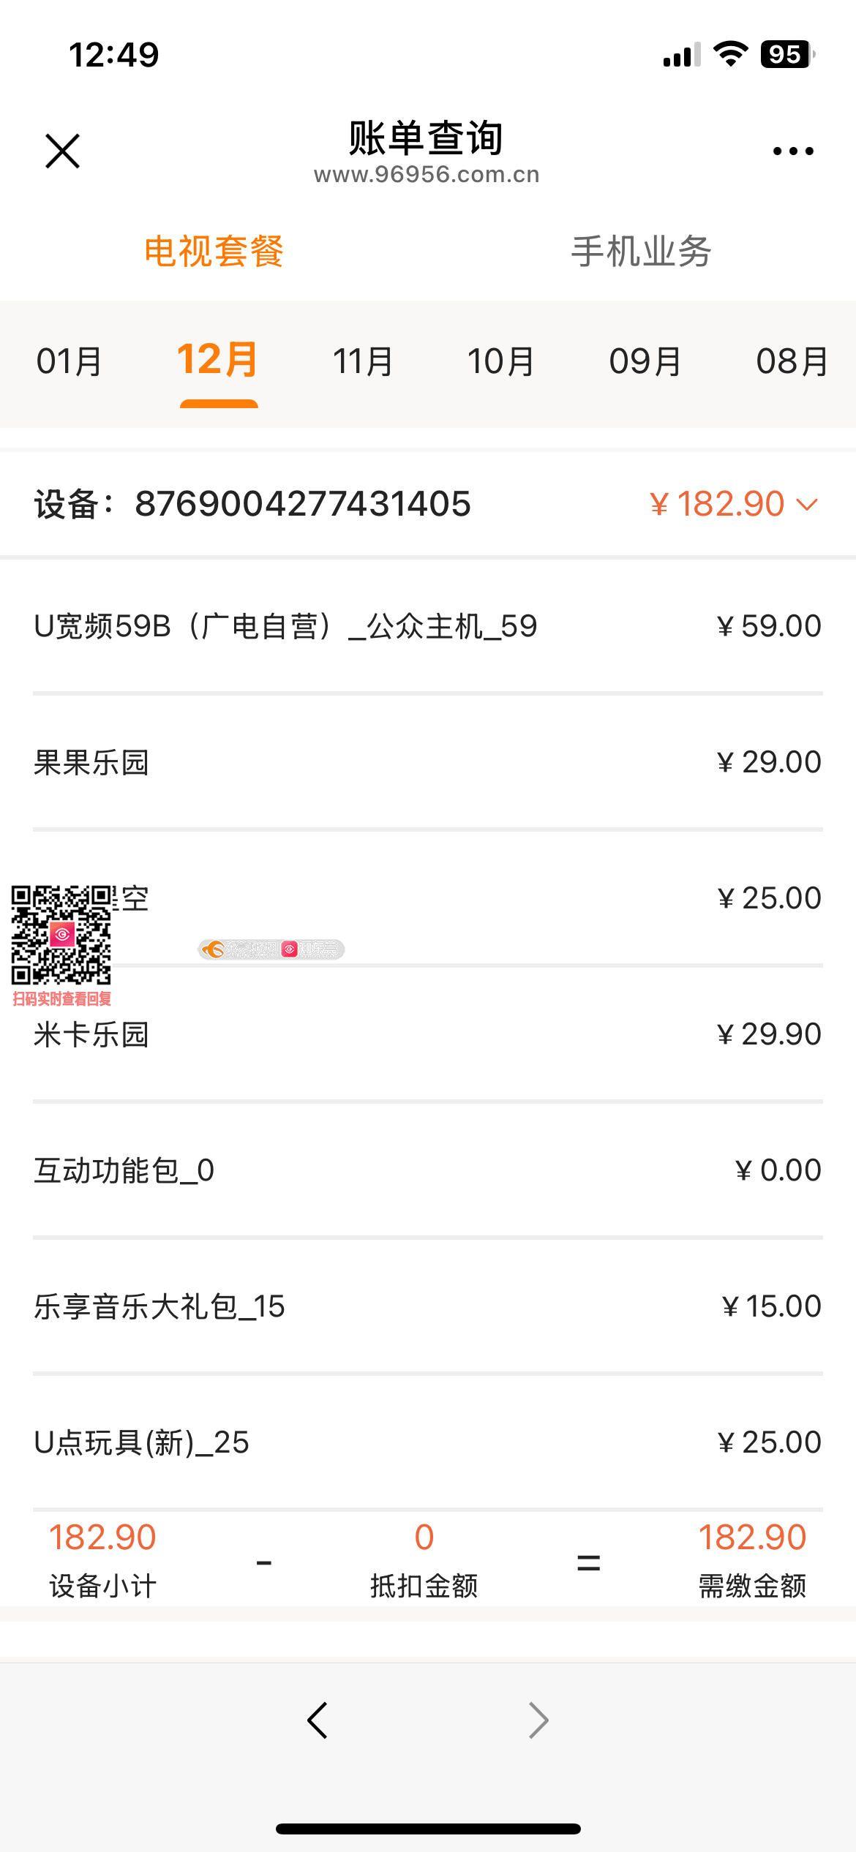Select the 08月 billing month
This screenshot has height=1852, width=856.
792,361
